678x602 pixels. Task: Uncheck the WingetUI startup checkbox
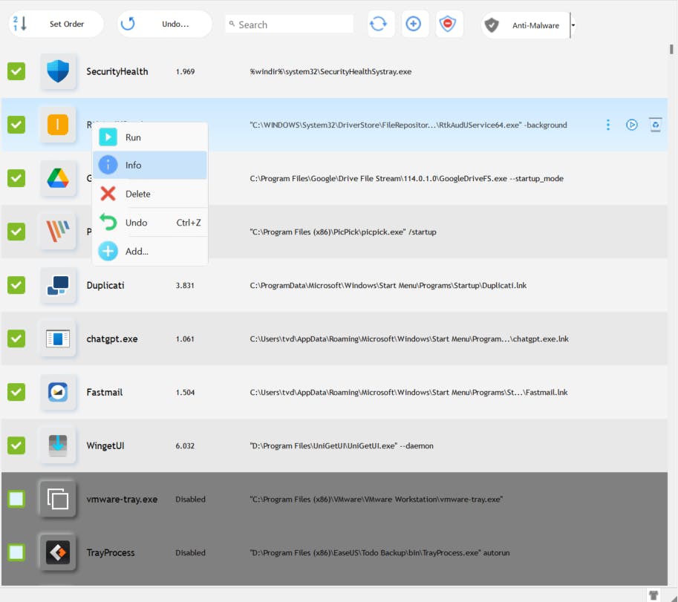coord(16,445)
